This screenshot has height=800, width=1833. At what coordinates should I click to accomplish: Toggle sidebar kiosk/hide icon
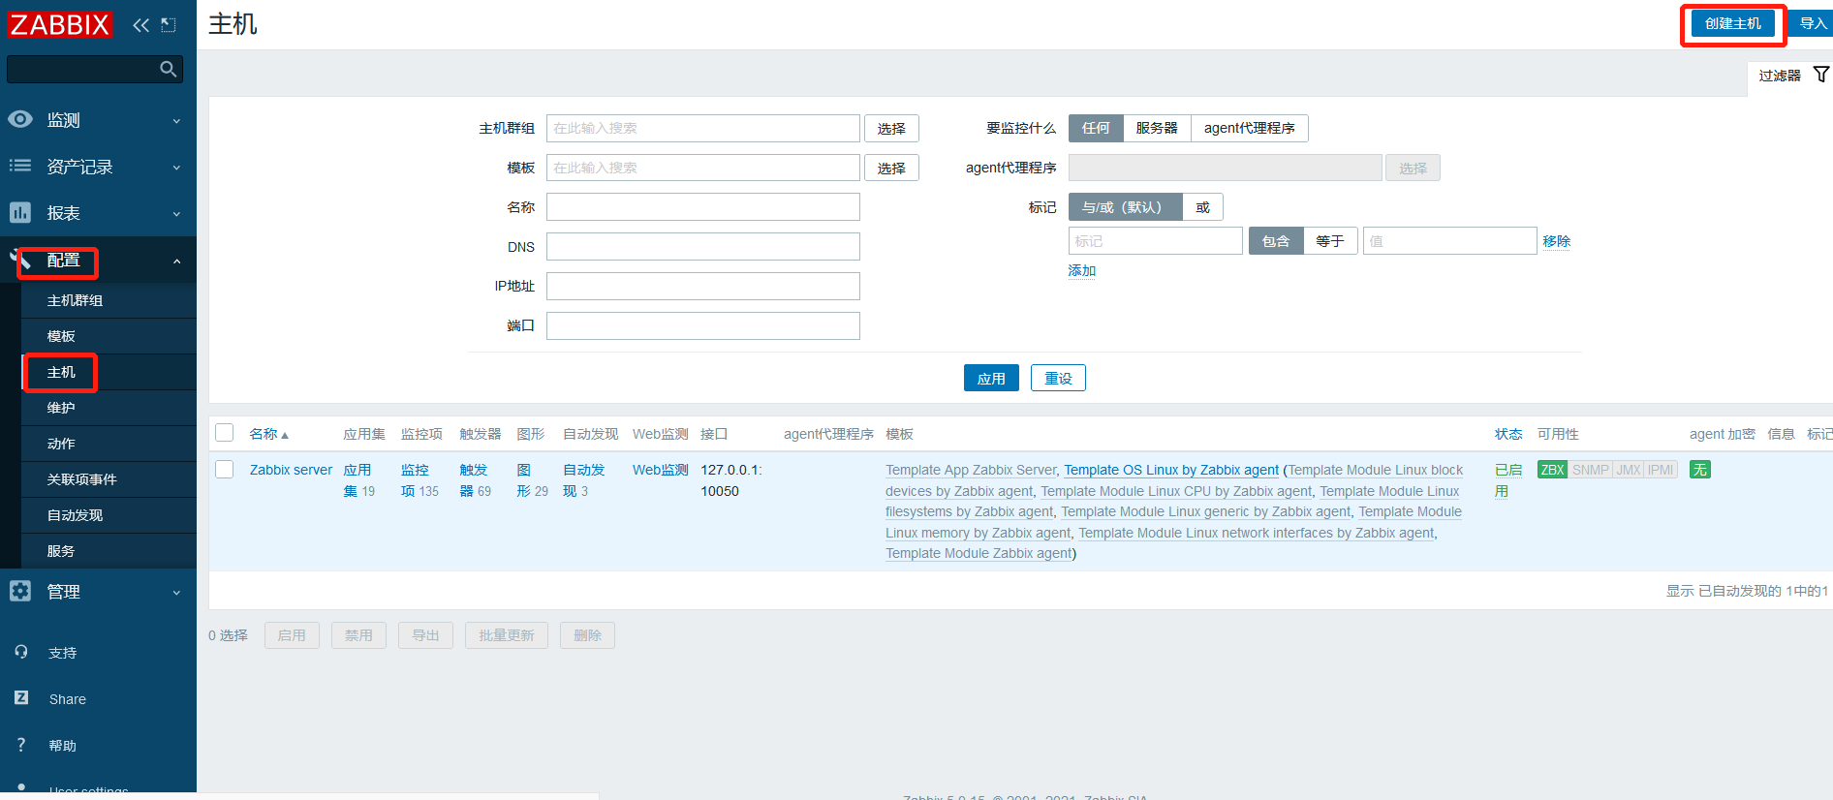pos(169,25)
